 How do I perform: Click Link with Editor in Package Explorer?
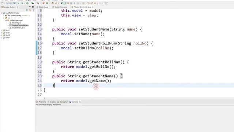click(30, 10)
